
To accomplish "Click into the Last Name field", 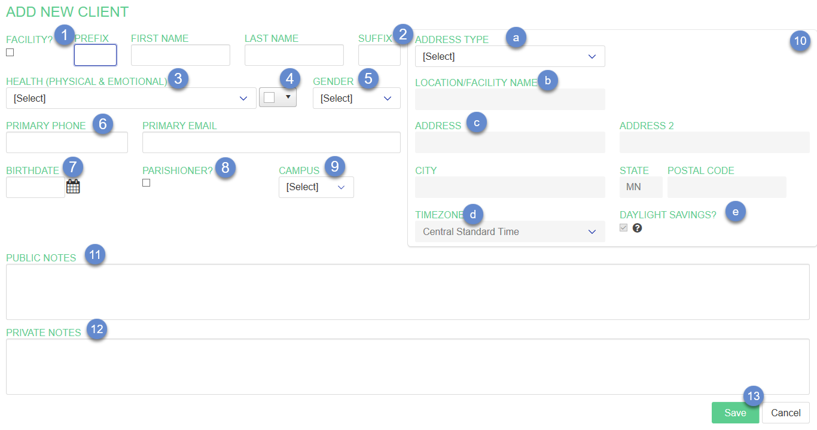I will tap(294, 55).
